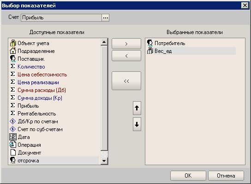Screen dimensions: 251x184
Task: Confirm selection with OK button
Action: click(188, 176)
